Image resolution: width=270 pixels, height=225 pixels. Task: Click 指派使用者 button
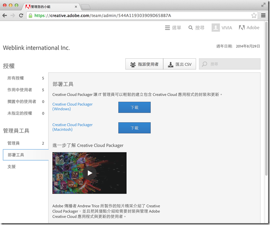point(144,64)
